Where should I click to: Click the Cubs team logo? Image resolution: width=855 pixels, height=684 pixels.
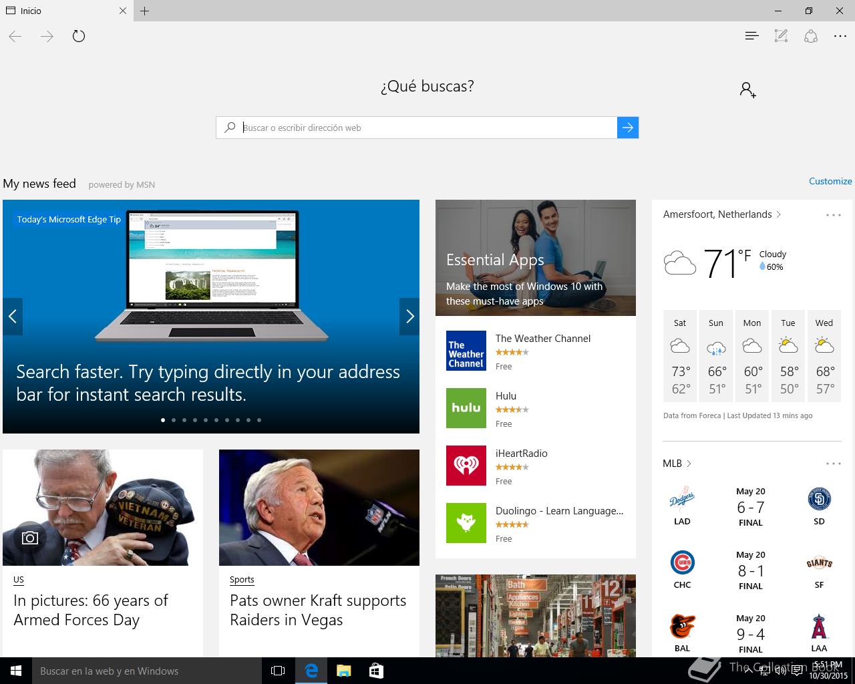[682, 562]
